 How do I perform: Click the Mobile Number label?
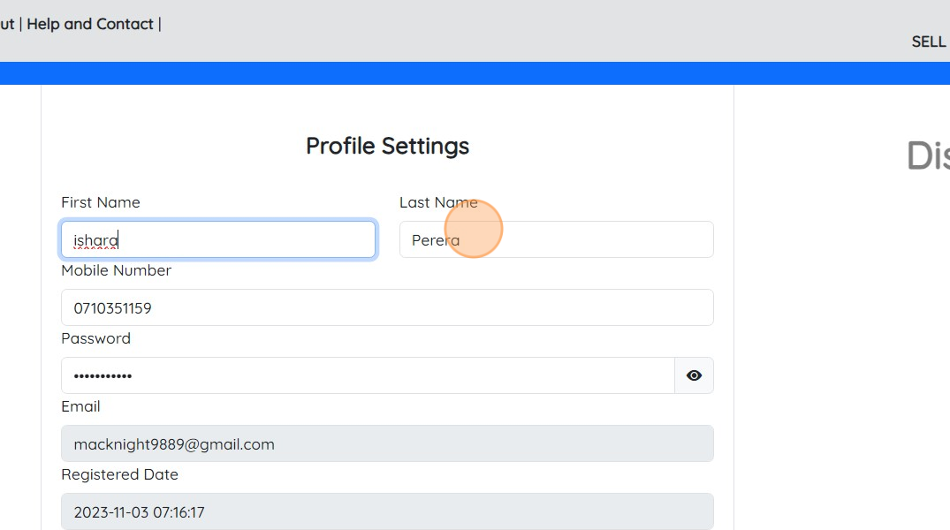(x=117, y=270)
